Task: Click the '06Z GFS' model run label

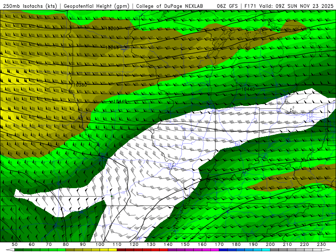Action: (x=227, y=6)
